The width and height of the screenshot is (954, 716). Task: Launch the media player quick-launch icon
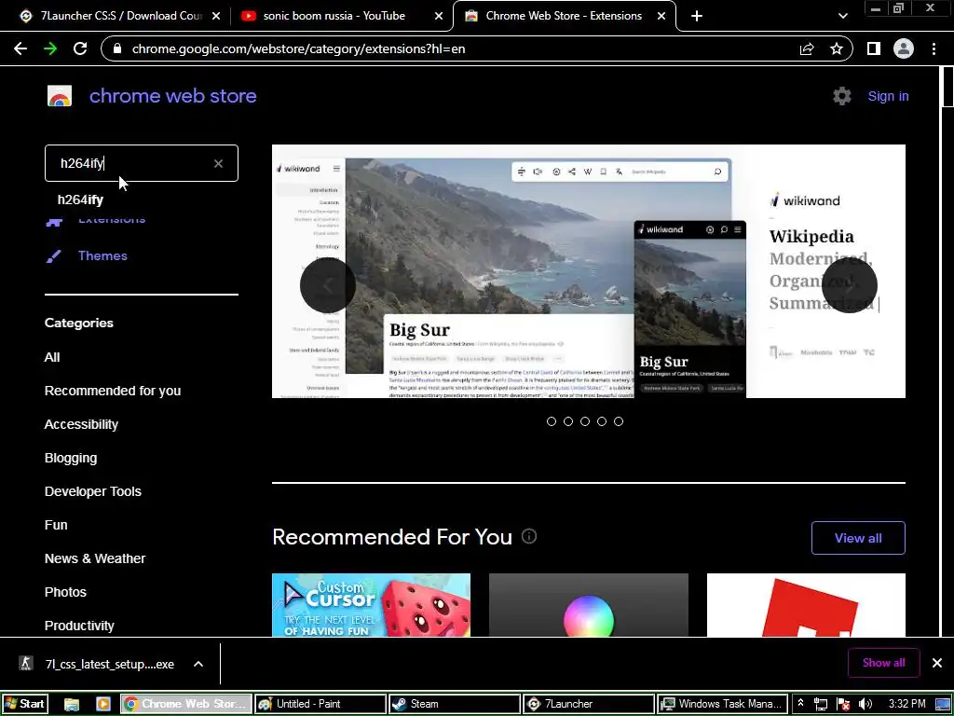[102, 705]
